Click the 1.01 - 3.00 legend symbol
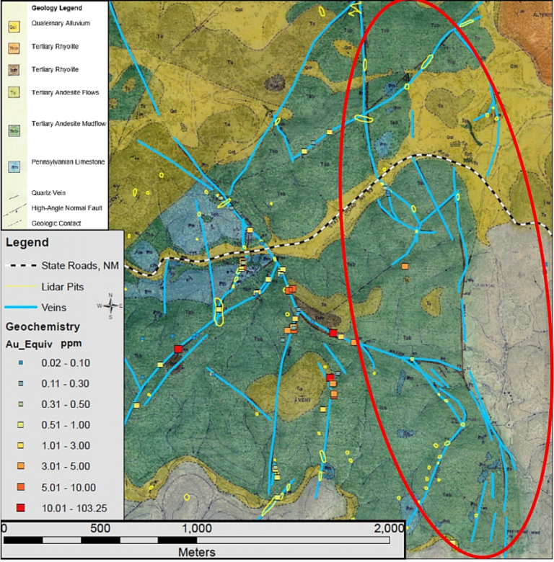Viewport: 554px width, 562px height. (x=21, y=445)
